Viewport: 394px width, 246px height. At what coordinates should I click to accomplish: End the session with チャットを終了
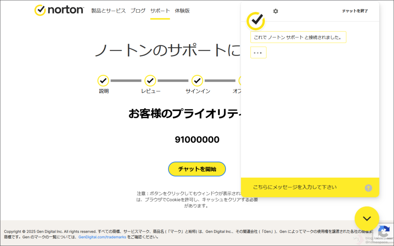(355, 11)
